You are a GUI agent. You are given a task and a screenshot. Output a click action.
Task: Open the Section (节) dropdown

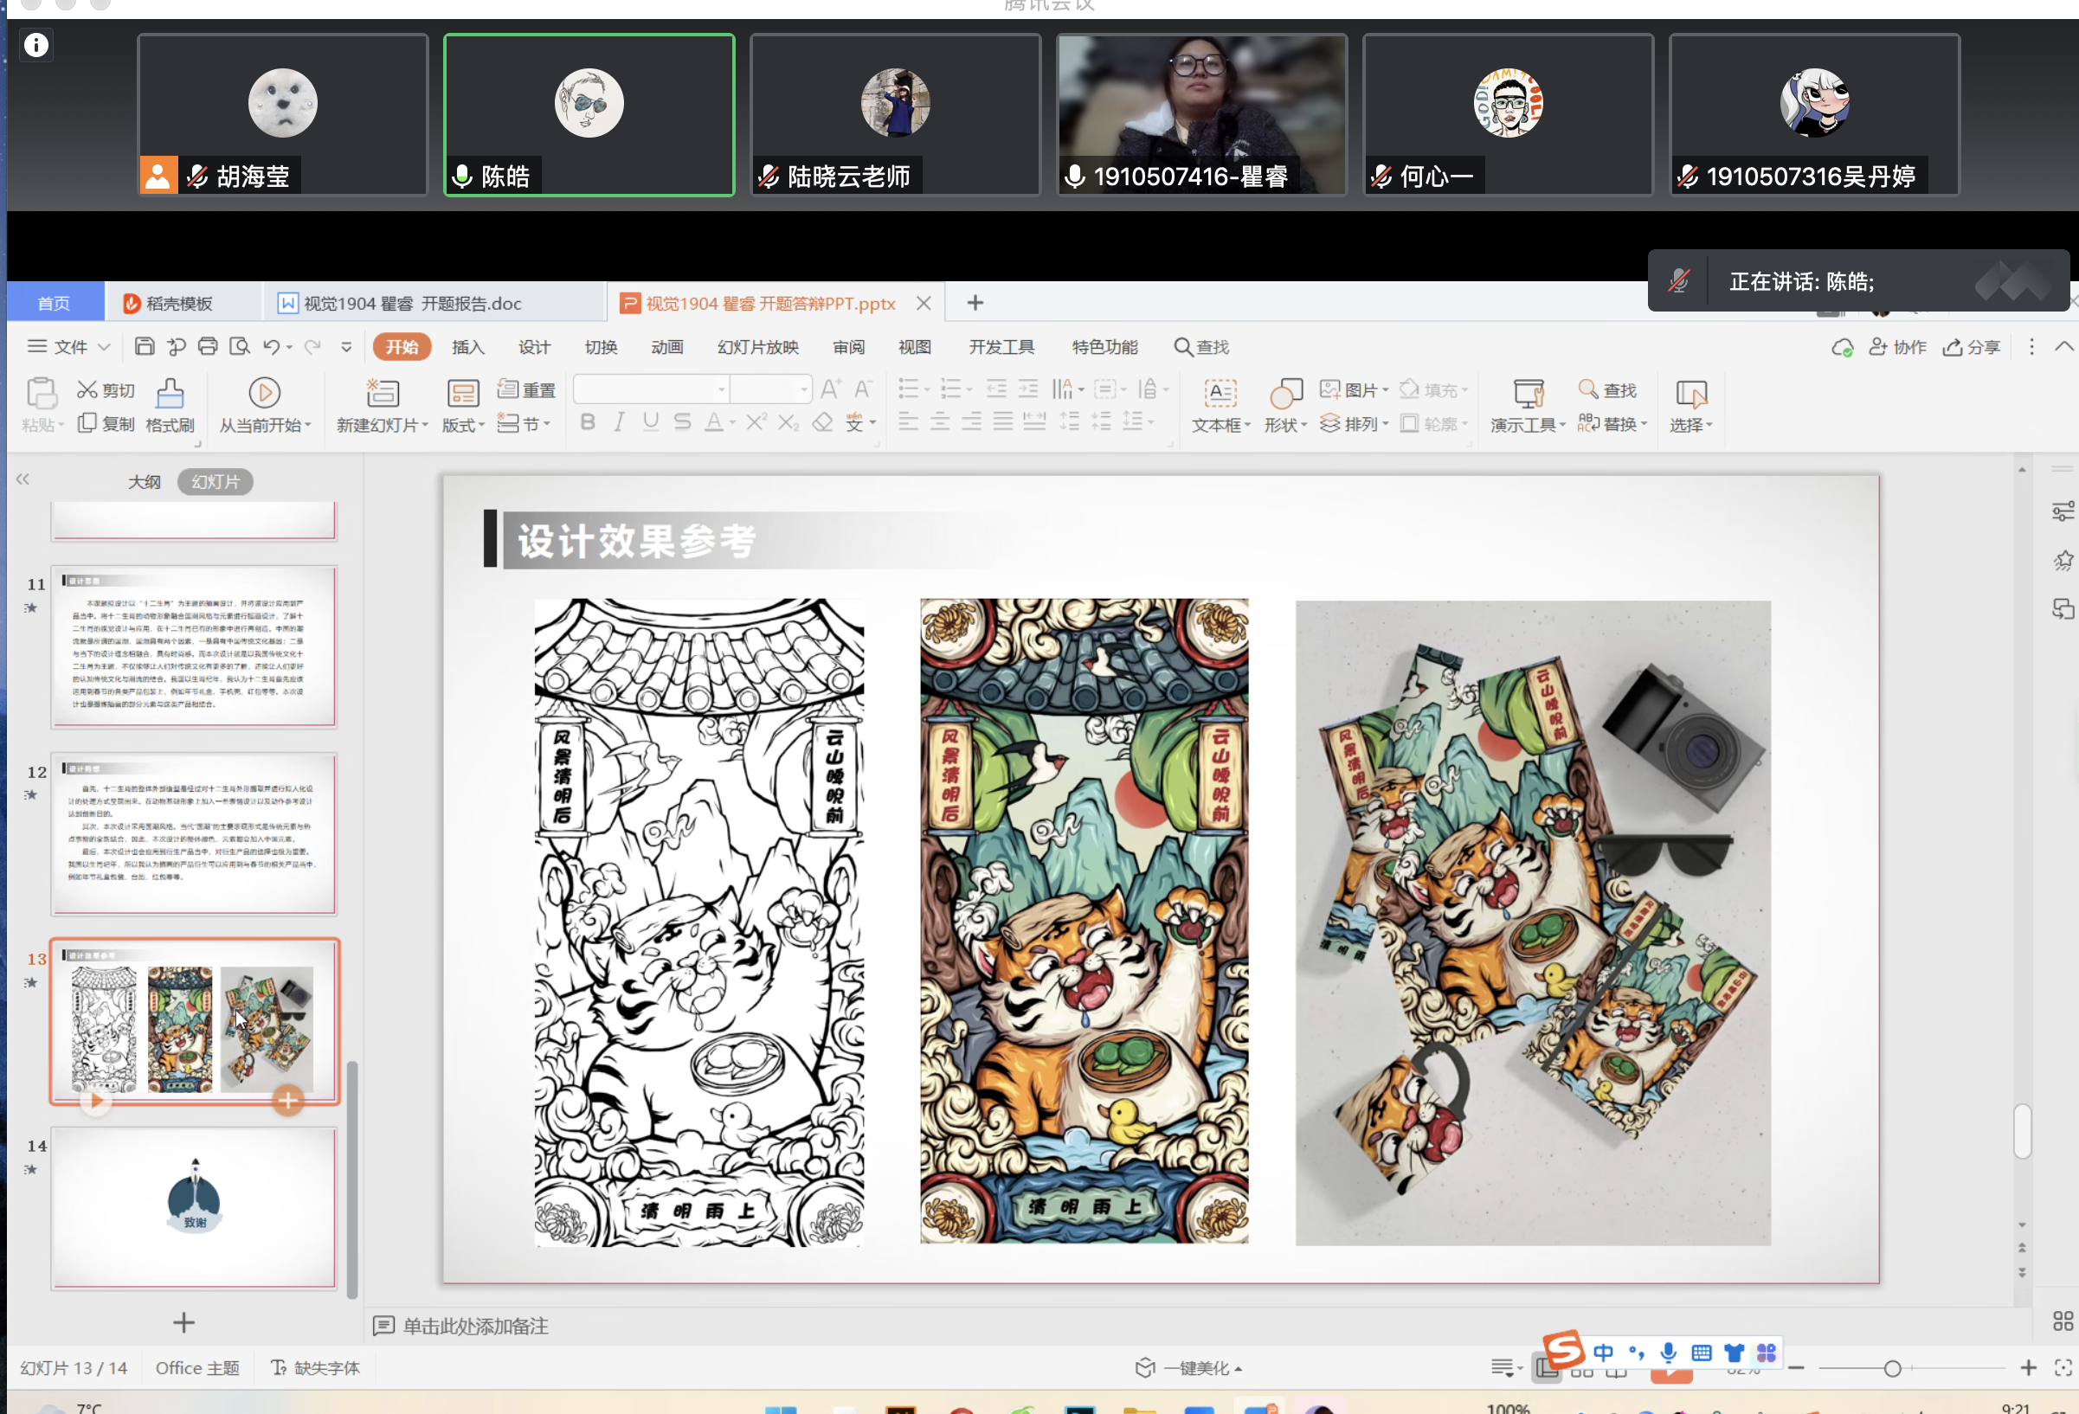pyautogui.click(x=525, y=423)
